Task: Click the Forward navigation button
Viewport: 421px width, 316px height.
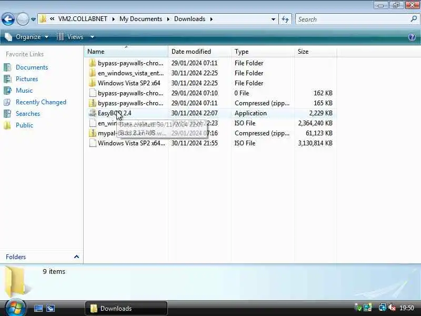Action: [23, 19]
